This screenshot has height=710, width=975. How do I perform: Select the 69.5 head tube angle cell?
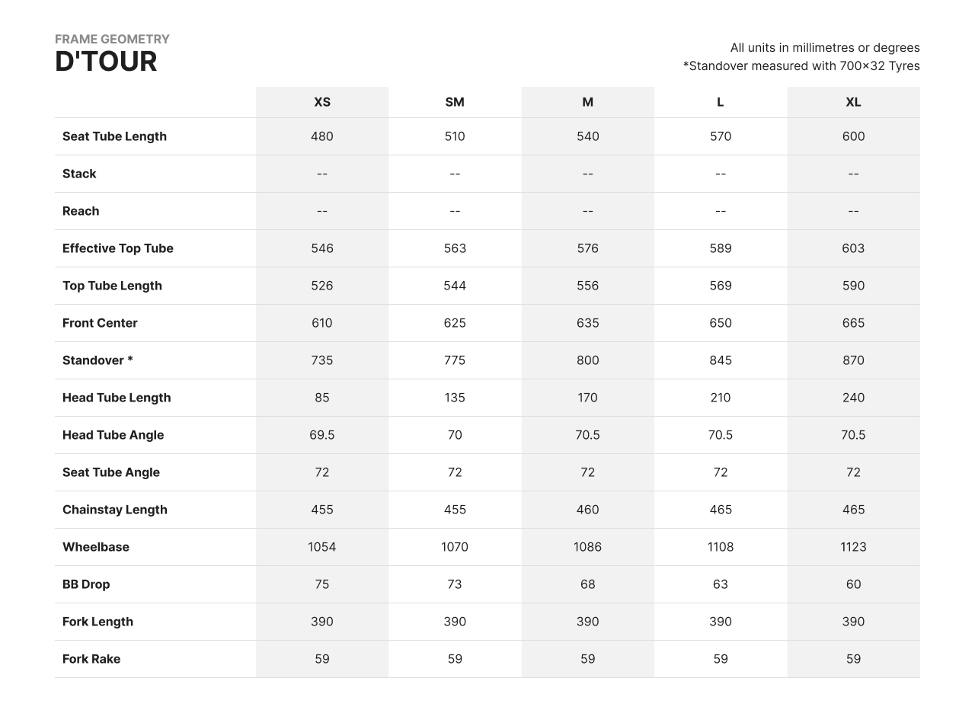tap(322, 435)
